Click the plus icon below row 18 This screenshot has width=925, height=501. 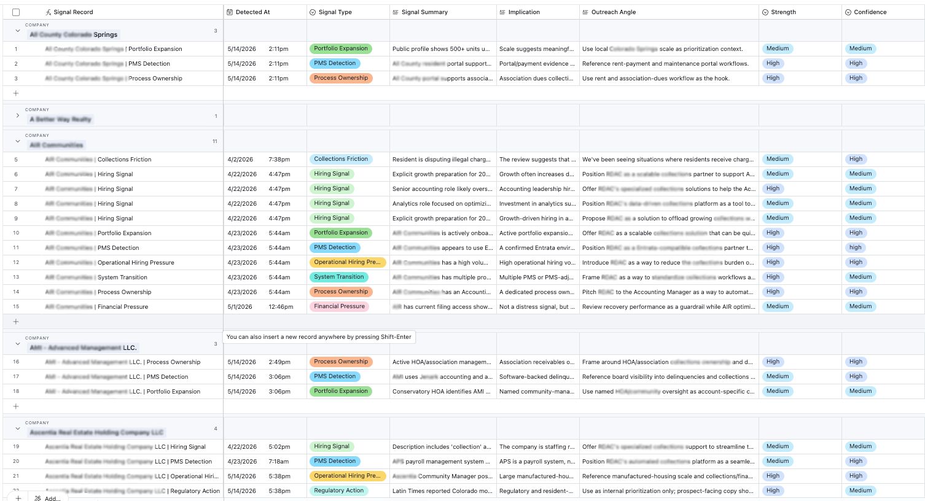(16, 406)
